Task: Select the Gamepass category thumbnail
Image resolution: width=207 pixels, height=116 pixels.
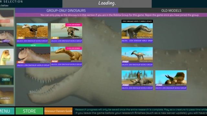Action: pyautogui.click(x=6, y=96)
